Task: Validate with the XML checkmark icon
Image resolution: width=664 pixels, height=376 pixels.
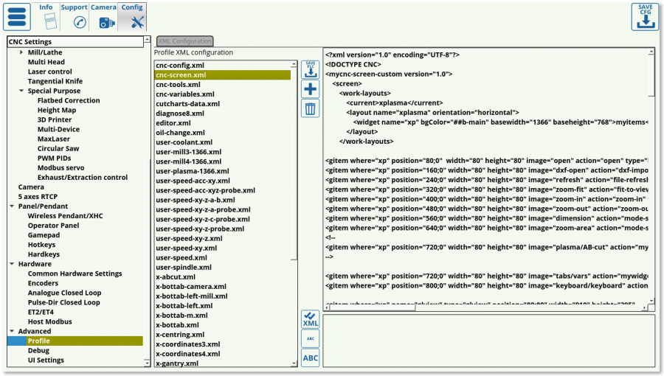Action: coord(311,320)
